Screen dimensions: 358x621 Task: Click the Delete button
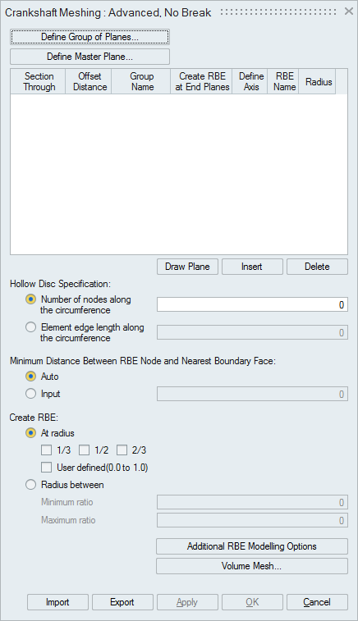[317, 267]
